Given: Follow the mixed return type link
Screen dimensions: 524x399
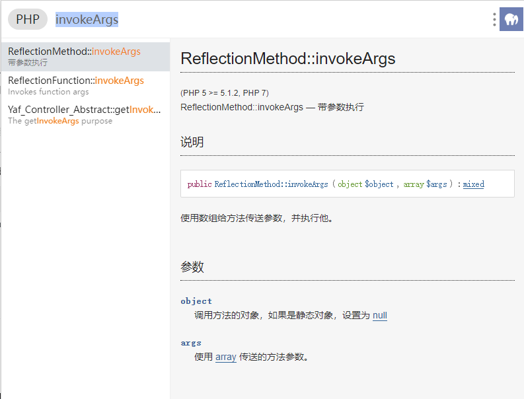Looking at the screenshot, I should pos(473,184).
